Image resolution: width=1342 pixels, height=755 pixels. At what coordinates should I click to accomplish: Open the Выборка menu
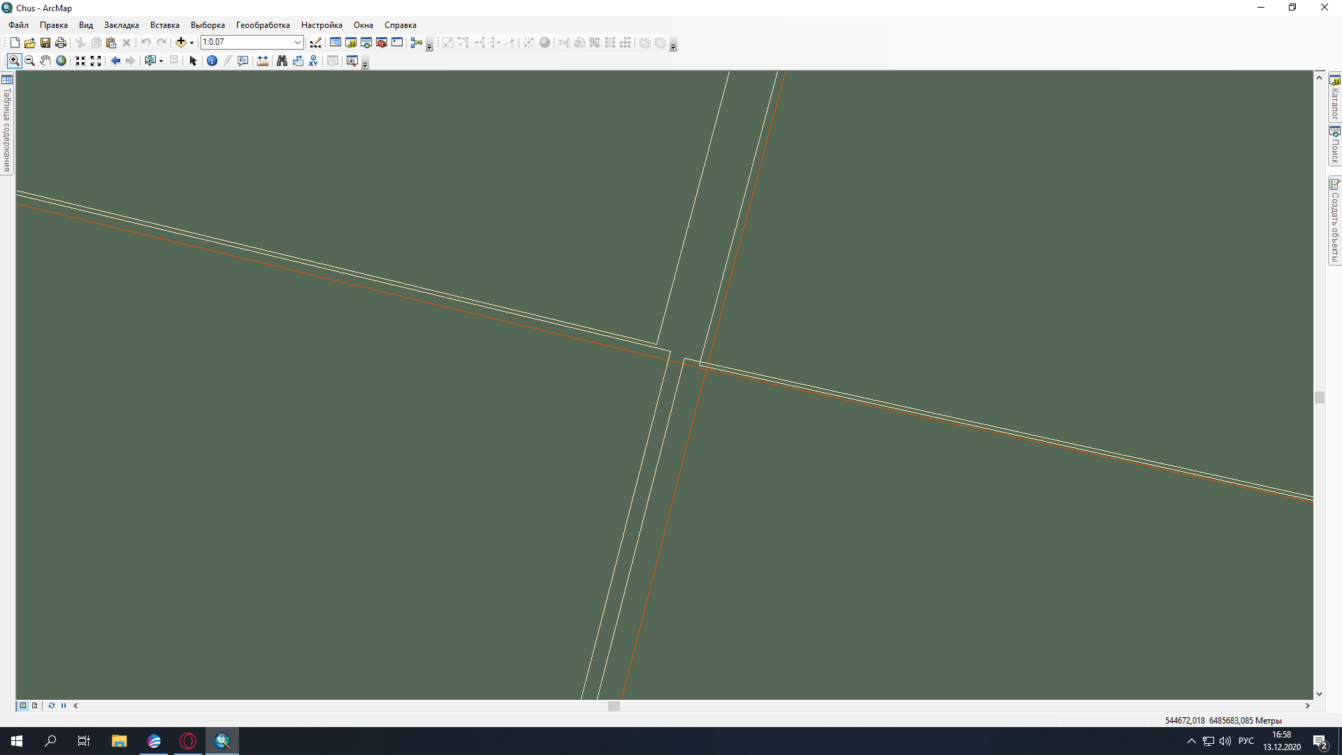pos(207,25)
